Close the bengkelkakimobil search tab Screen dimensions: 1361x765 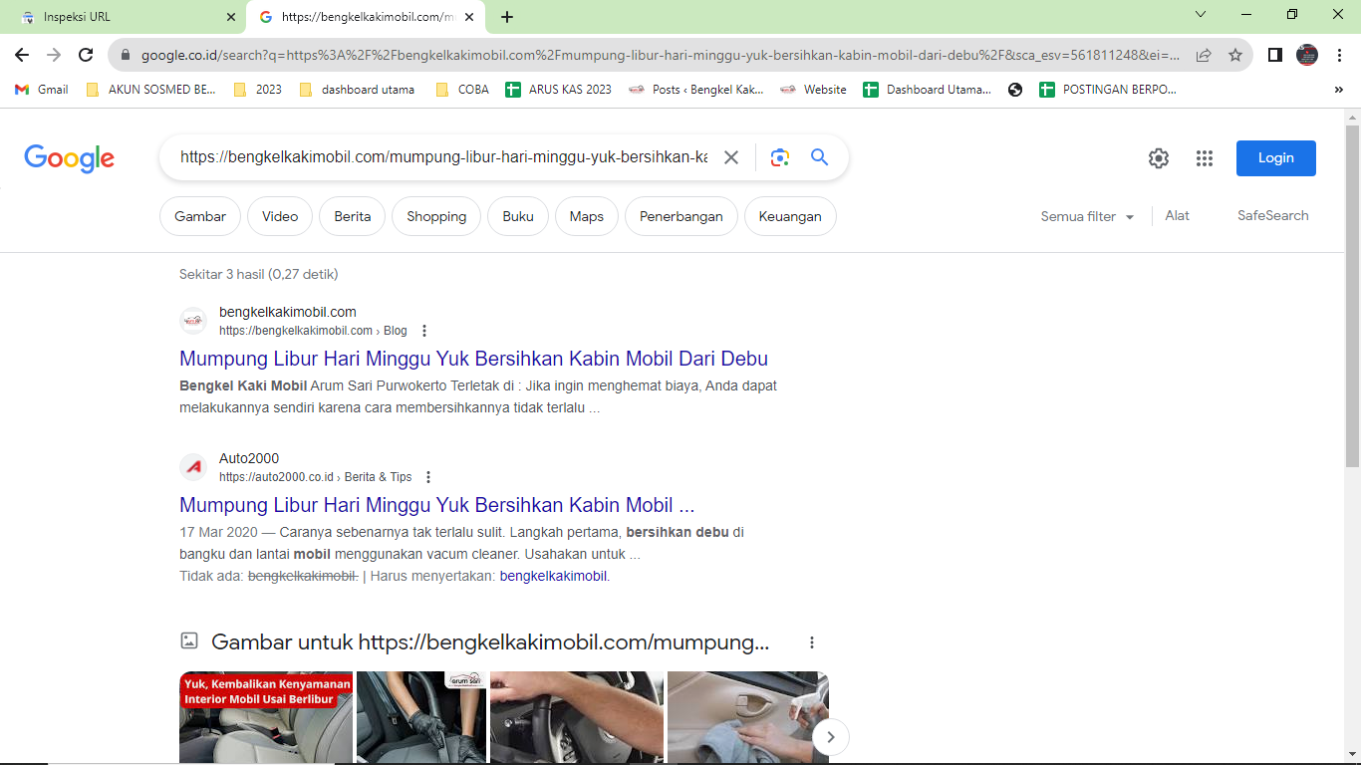tap(469, 17)
